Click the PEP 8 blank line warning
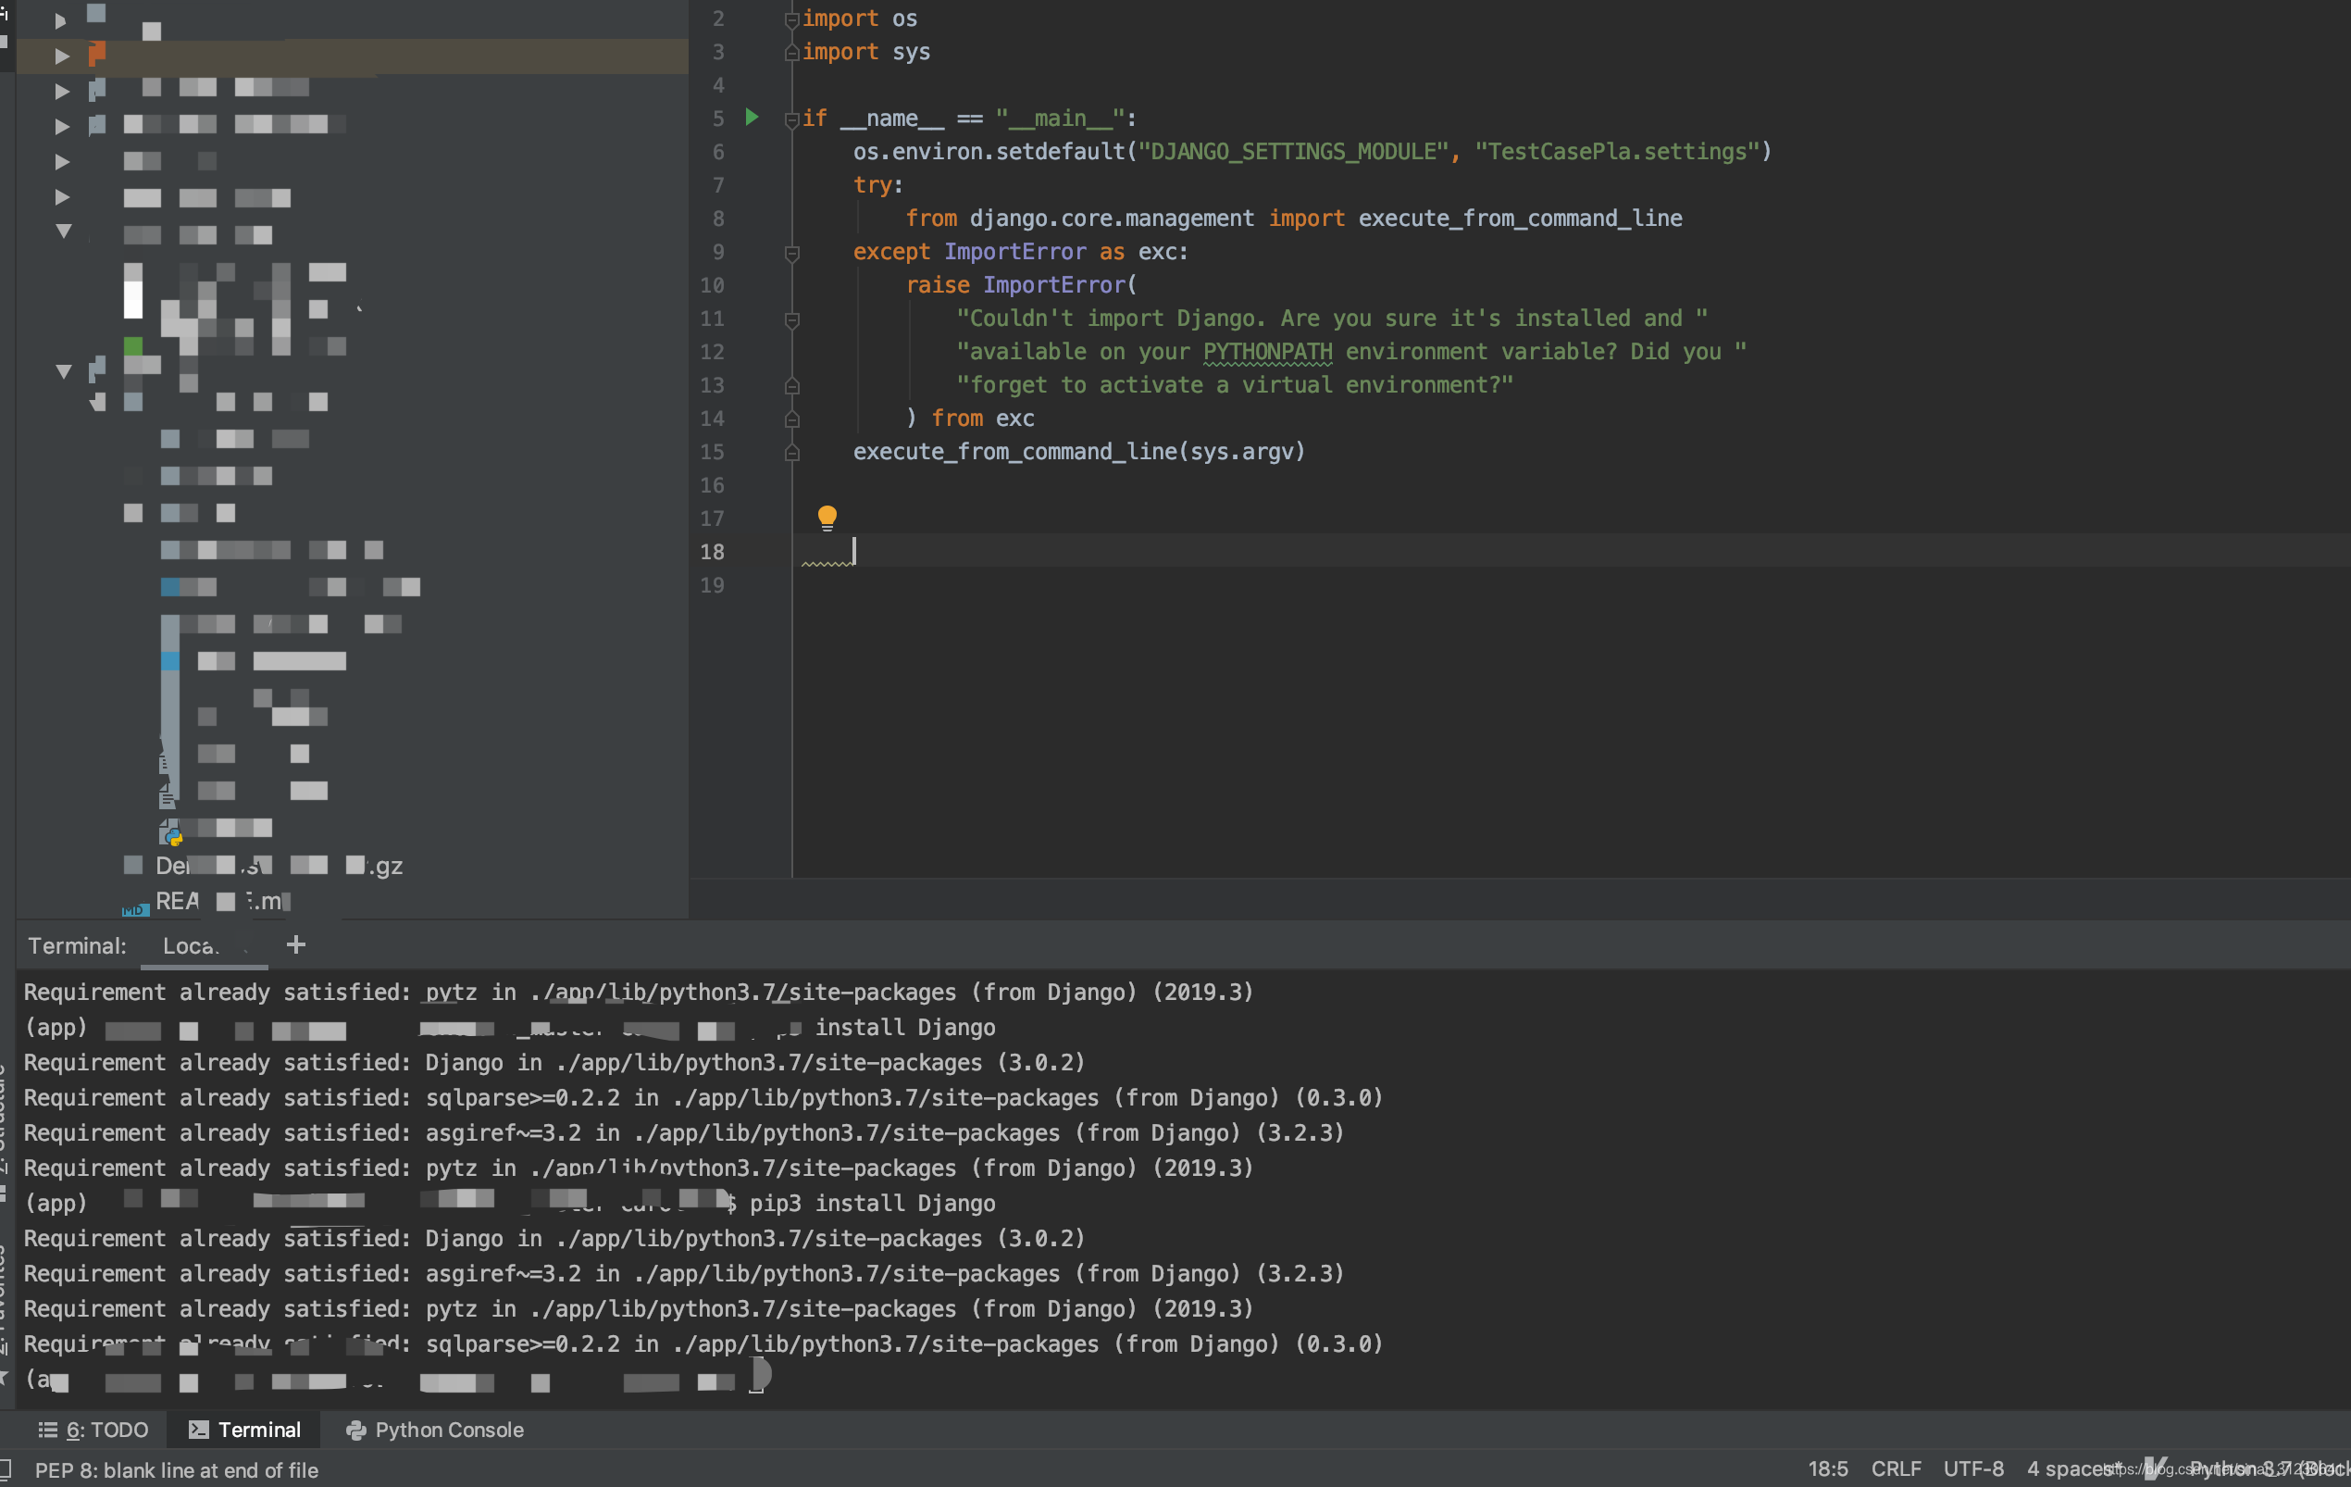Image resolution: width=2351 pixels, height=1487 pixels. (177, 1469)
